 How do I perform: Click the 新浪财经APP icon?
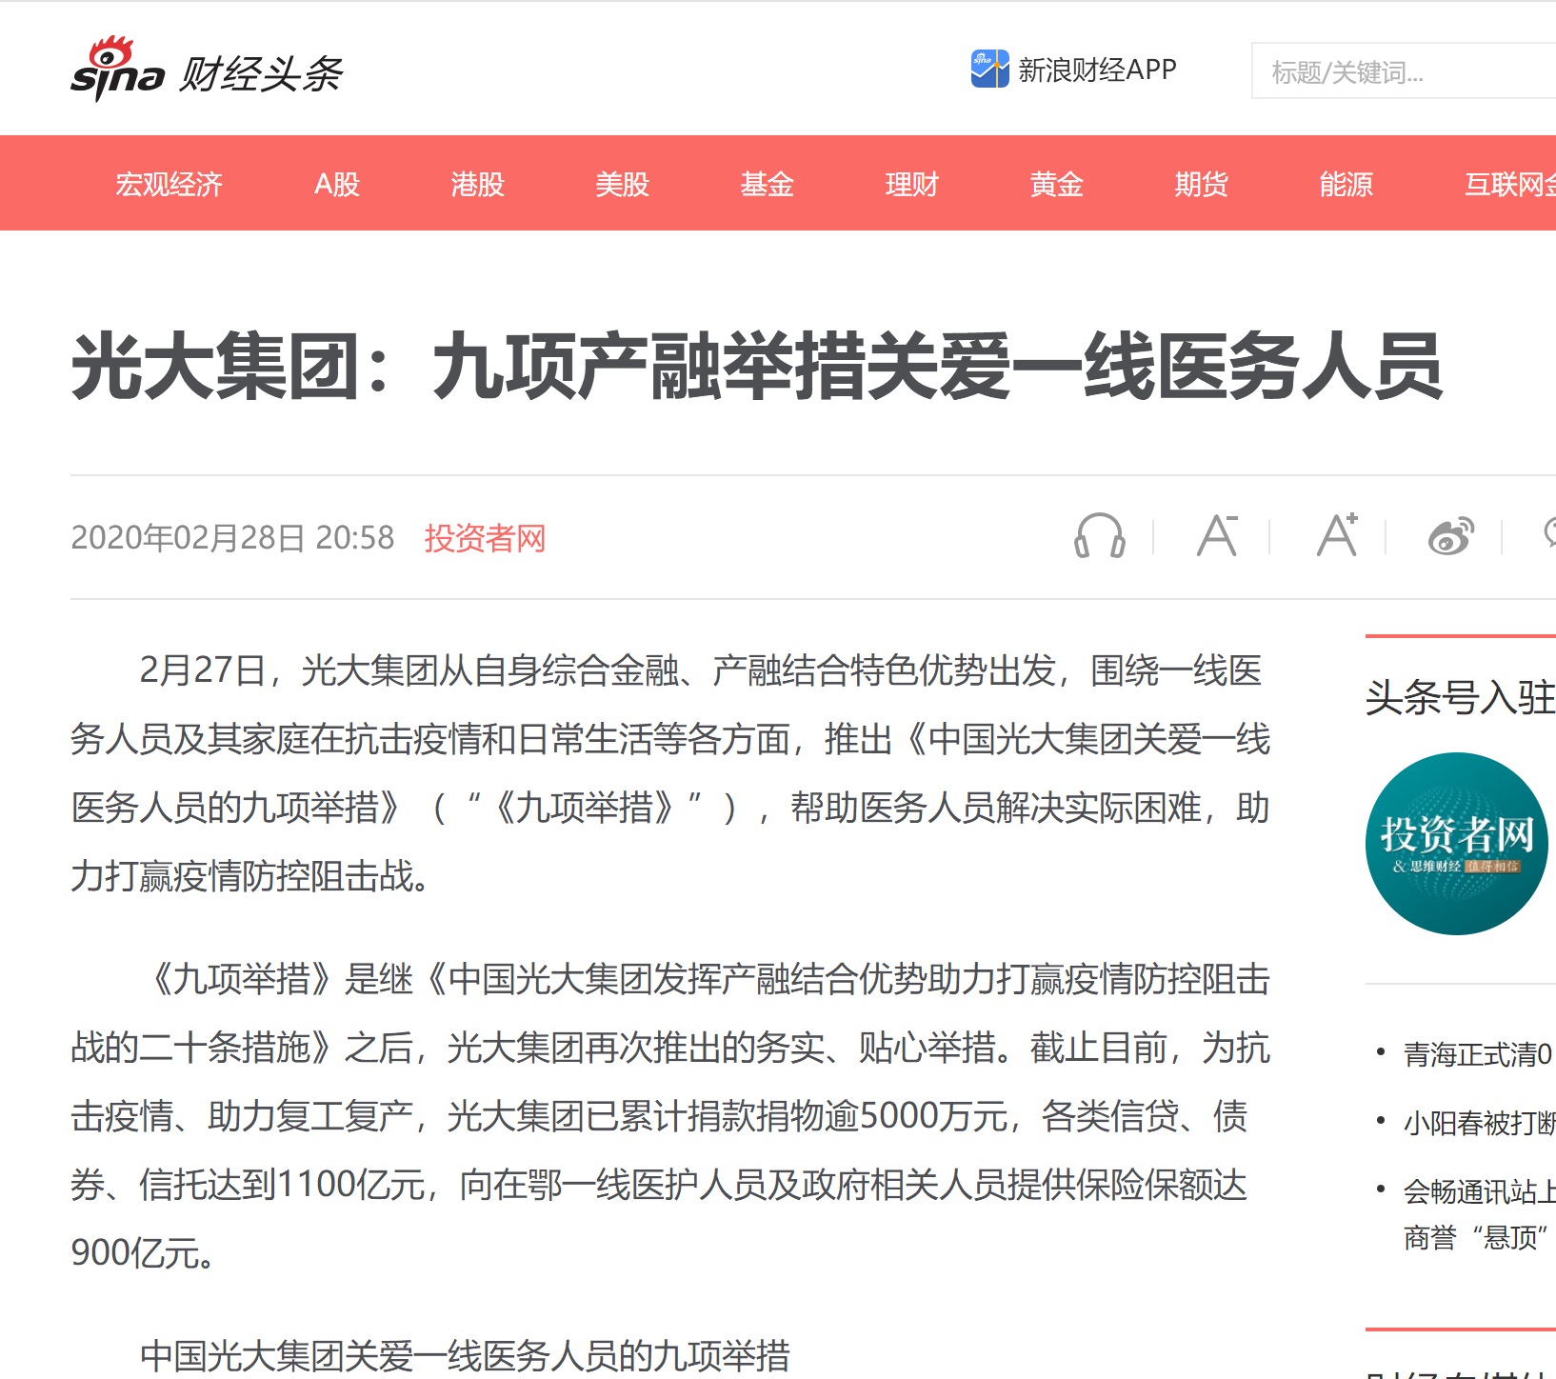tap(989, 70)
